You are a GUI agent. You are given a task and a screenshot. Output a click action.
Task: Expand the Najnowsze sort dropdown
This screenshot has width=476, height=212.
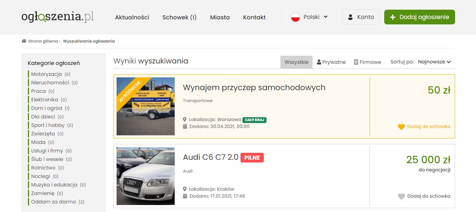(434, 62)
